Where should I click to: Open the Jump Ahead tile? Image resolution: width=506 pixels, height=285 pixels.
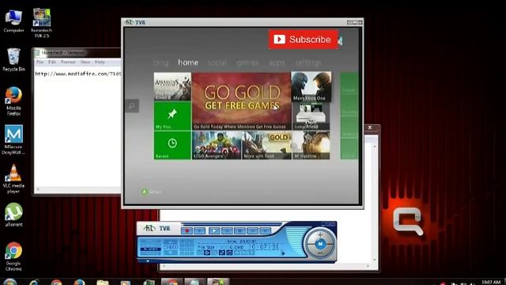(x=311, y=116)
